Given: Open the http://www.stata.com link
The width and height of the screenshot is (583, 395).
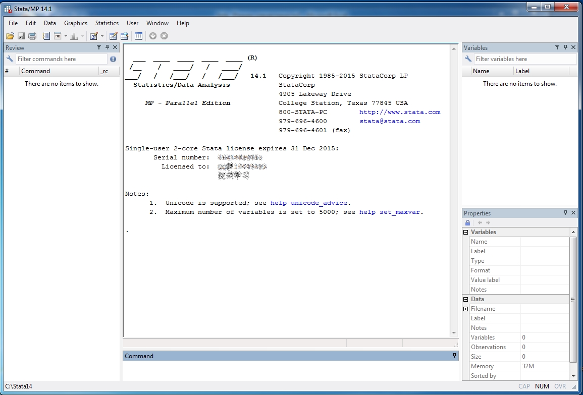Looking at the screenshot, I should [x=400, y=112].
